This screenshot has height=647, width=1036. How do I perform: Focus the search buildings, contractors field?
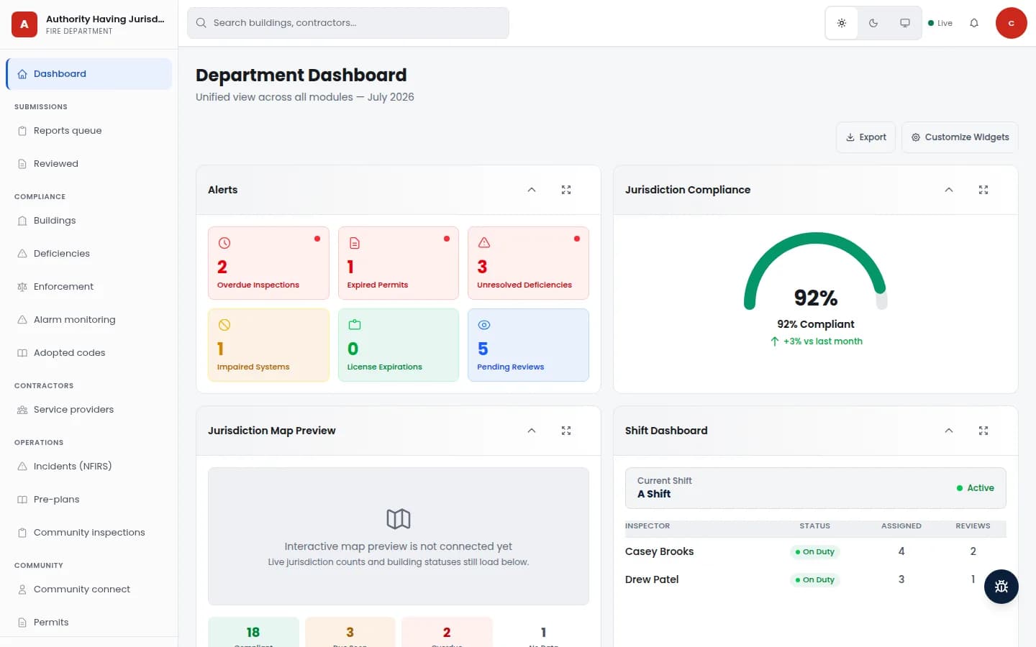click(348, 23)
